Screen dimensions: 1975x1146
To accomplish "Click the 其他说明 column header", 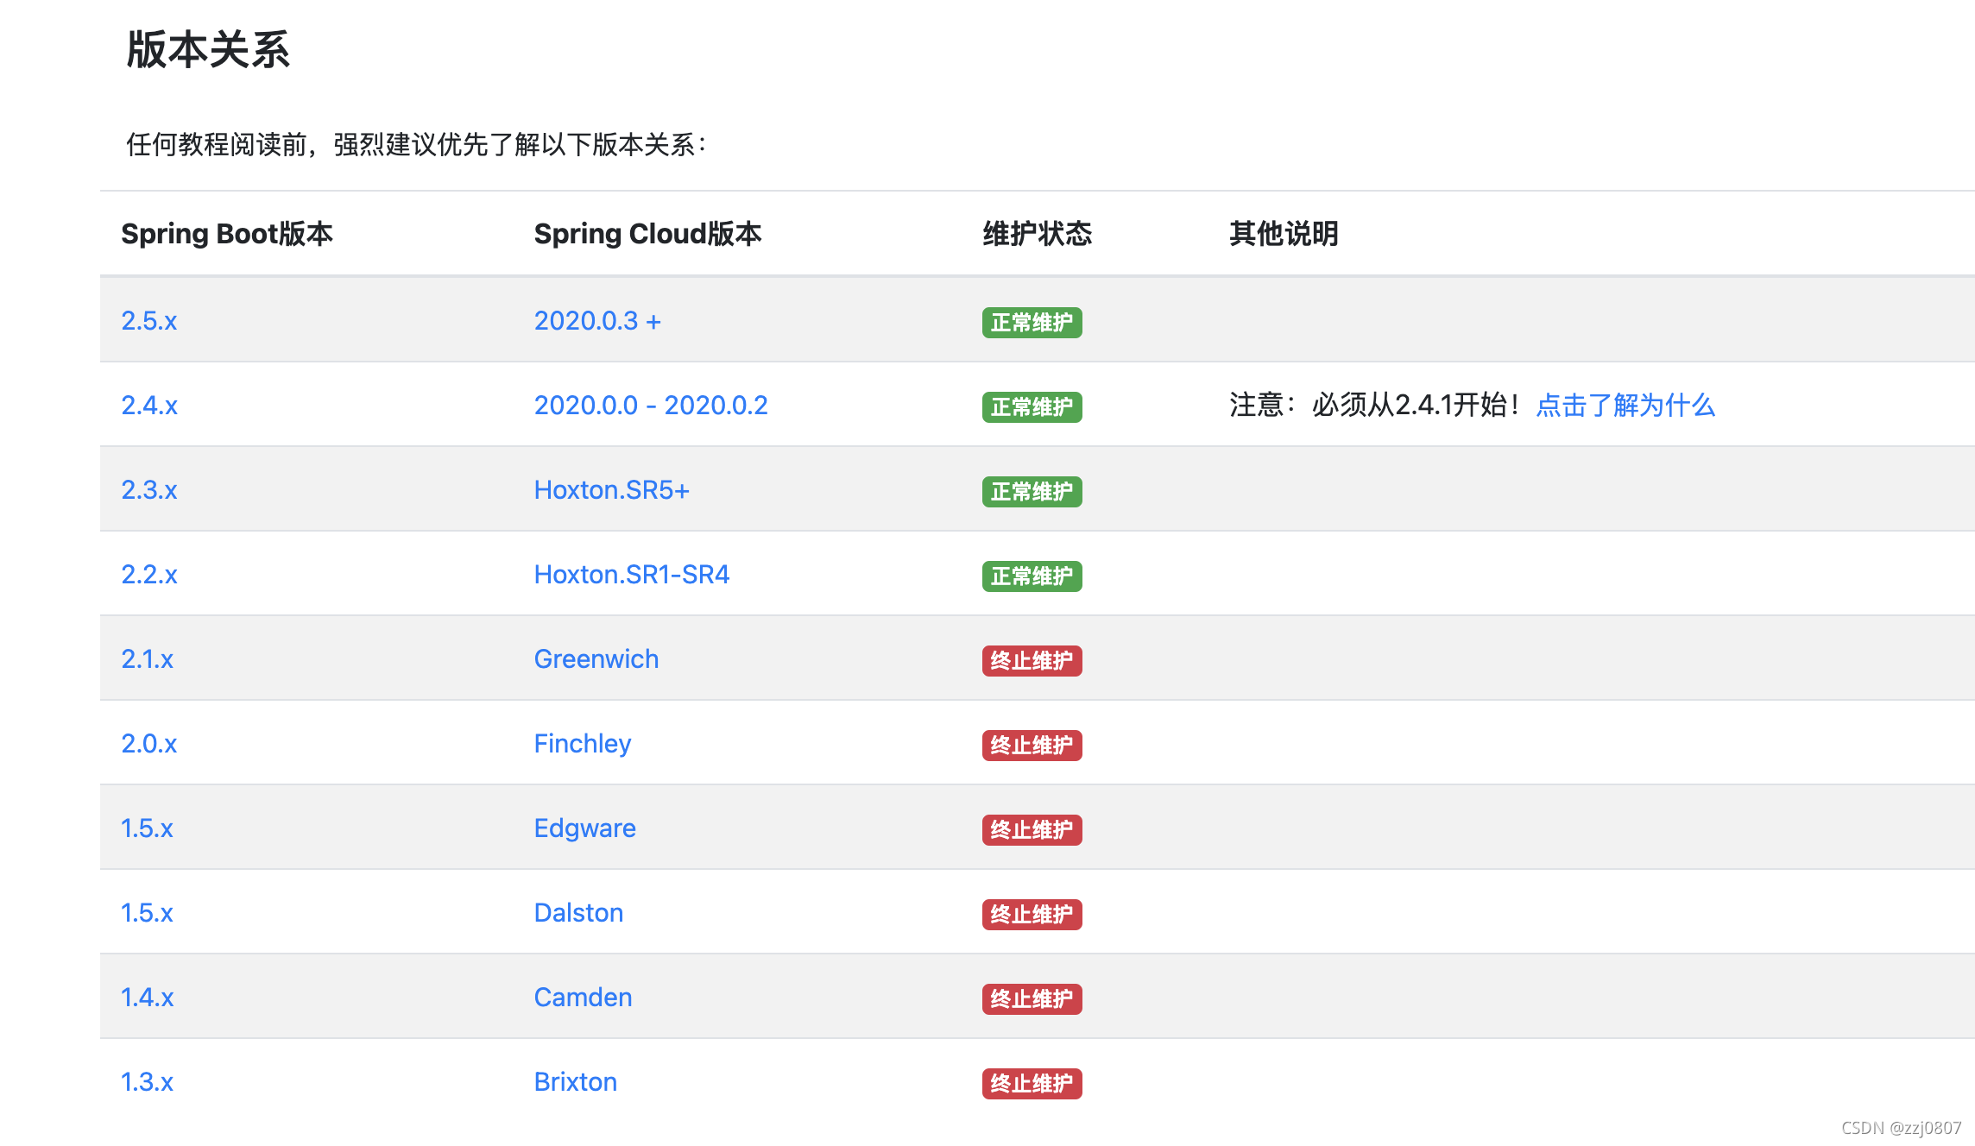I will coord(1284,234).
